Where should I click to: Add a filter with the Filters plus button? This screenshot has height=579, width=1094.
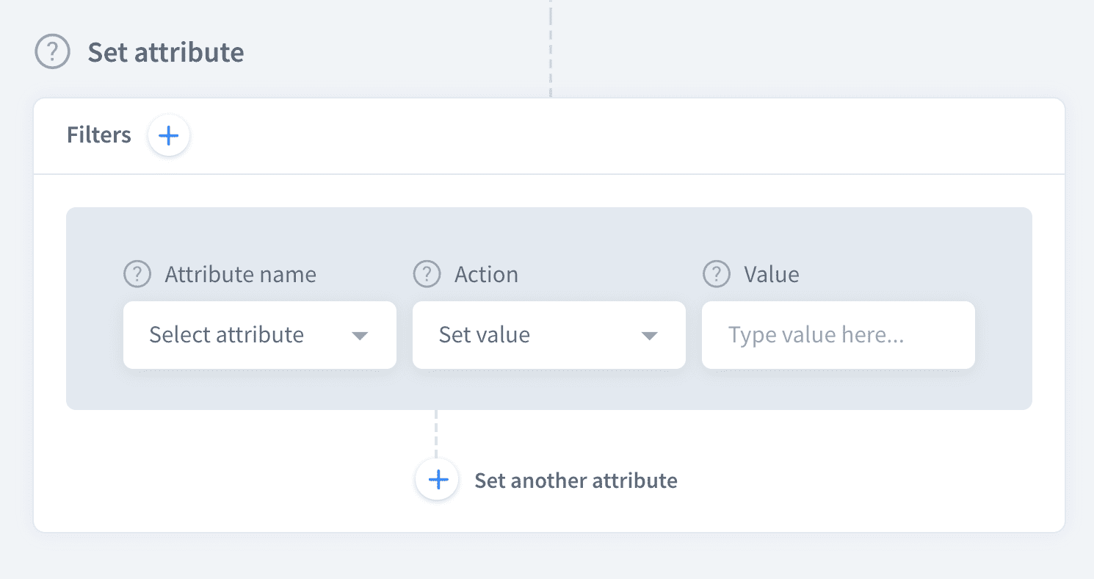[169, 136]
